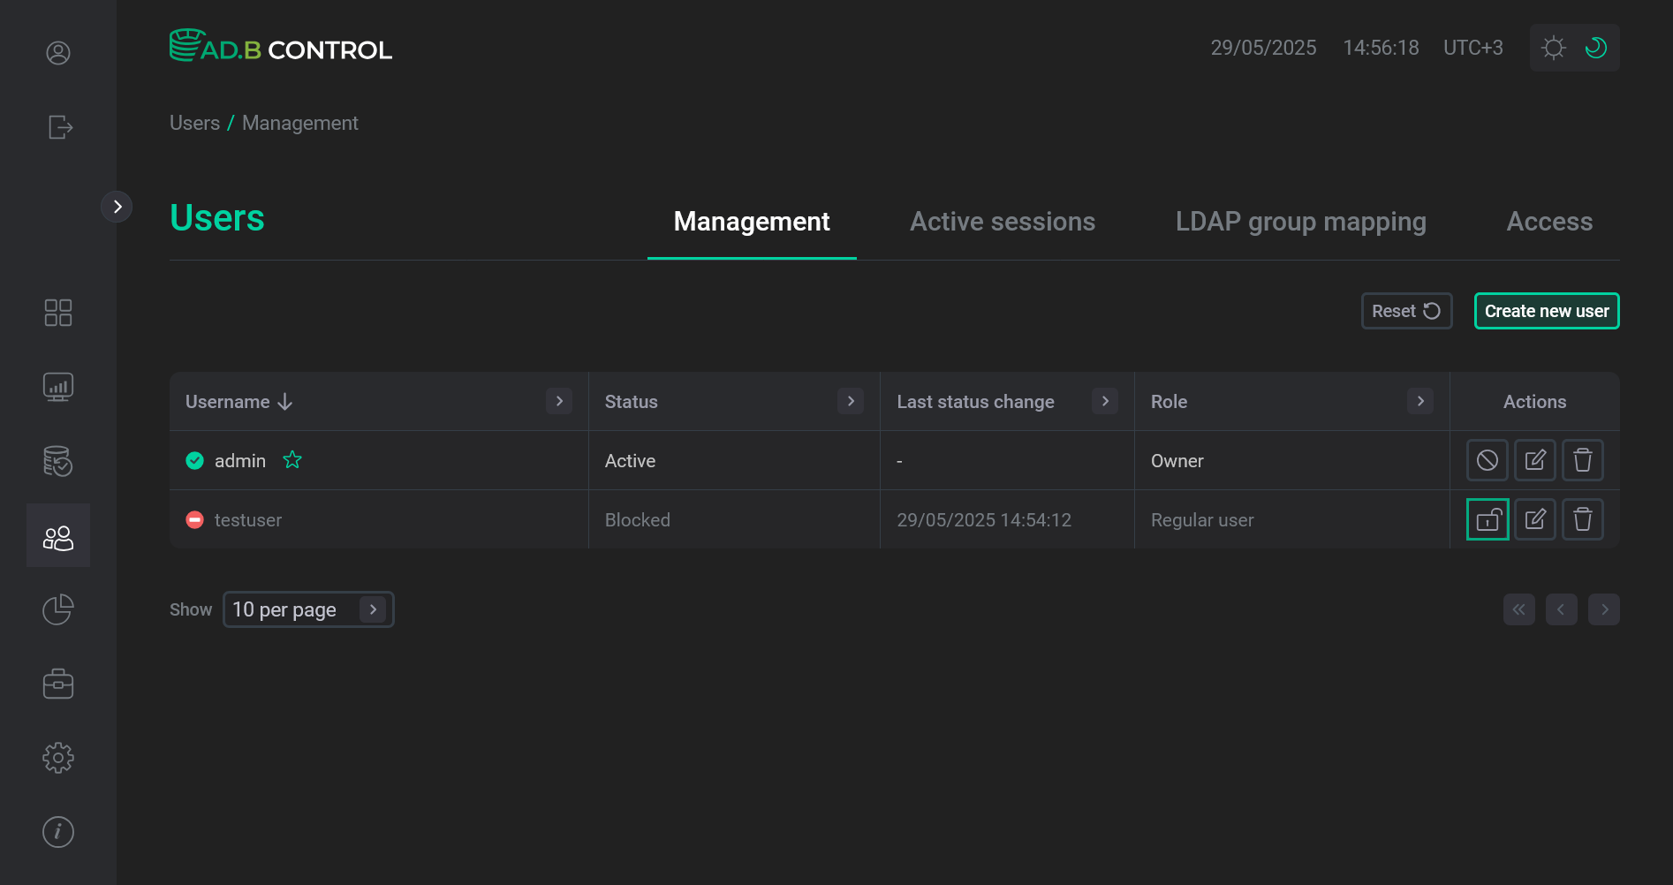Open the pie chart reports icon
The image size is (1673, 885).
58,609
